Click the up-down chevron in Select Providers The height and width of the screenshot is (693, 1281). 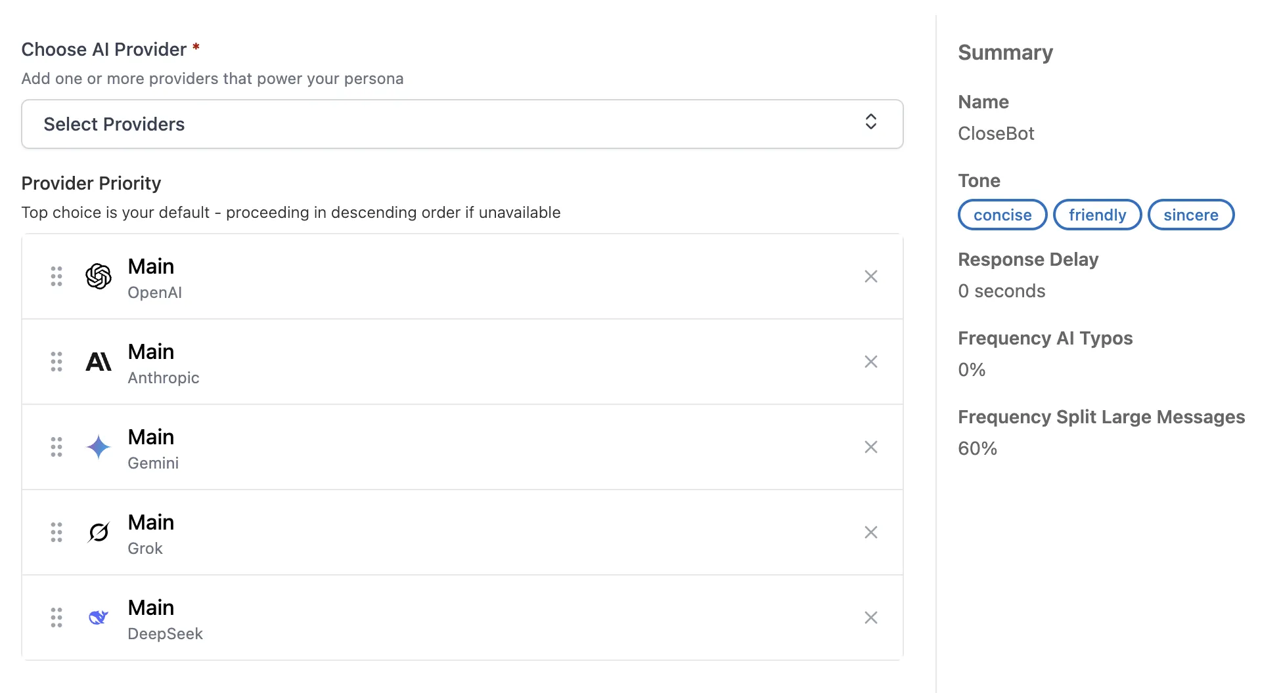click(870, 122)
